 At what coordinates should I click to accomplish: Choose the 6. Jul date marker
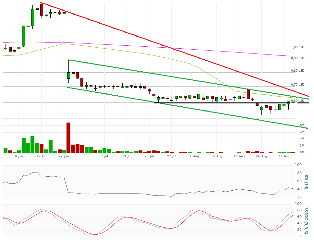coord(104,156)
